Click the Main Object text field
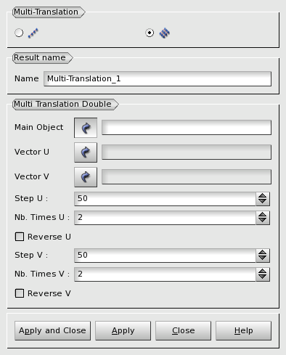 point(187,128)
